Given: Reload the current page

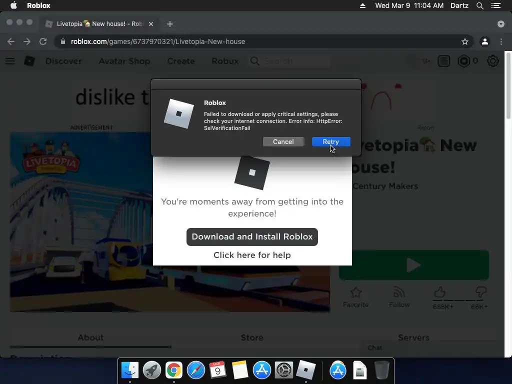Looking at the screenshot, I should coord(43,41).
